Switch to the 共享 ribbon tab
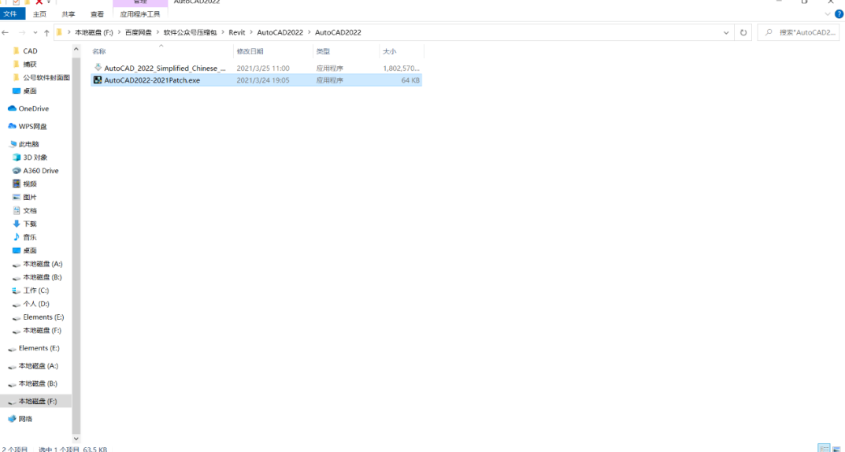Viewport: 845px width, 452px height. (69, 14)
